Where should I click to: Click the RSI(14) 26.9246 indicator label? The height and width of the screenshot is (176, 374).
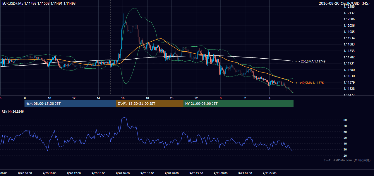pyautogui.click(x=13, y=112)
